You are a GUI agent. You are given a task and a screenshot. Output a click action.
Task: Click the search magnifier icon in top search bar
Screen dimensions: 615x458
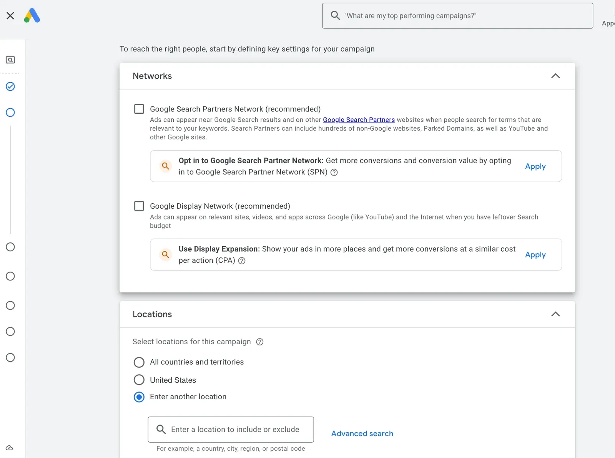click(335, 15)
